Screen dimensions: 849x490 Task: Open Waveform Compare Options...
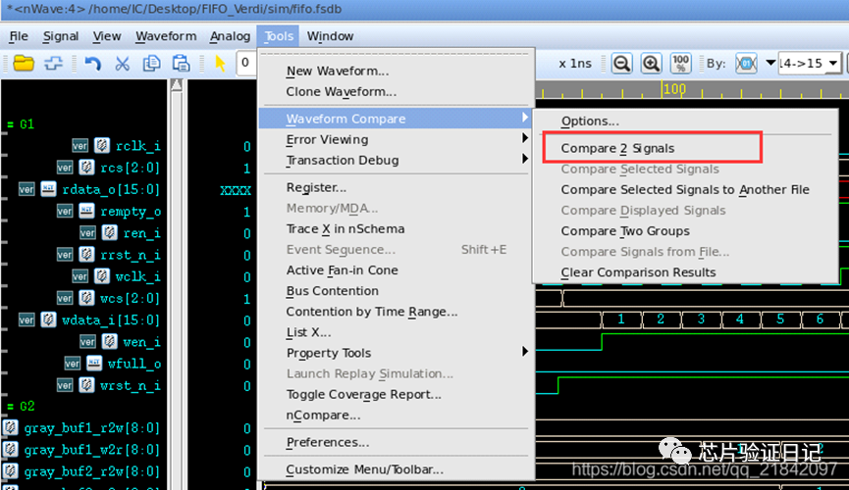pyautogui.click(x=590, y=122)
